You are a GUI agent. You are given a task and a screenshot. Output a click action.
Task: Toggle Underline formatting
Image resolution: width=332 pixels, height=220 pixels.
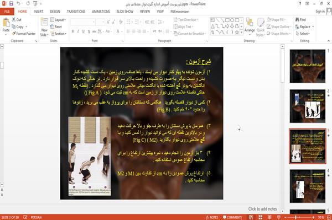click(x=84, y=31)
